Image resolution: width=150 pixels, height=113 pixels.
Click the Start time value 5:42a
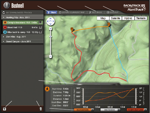[x=66, y=89]
